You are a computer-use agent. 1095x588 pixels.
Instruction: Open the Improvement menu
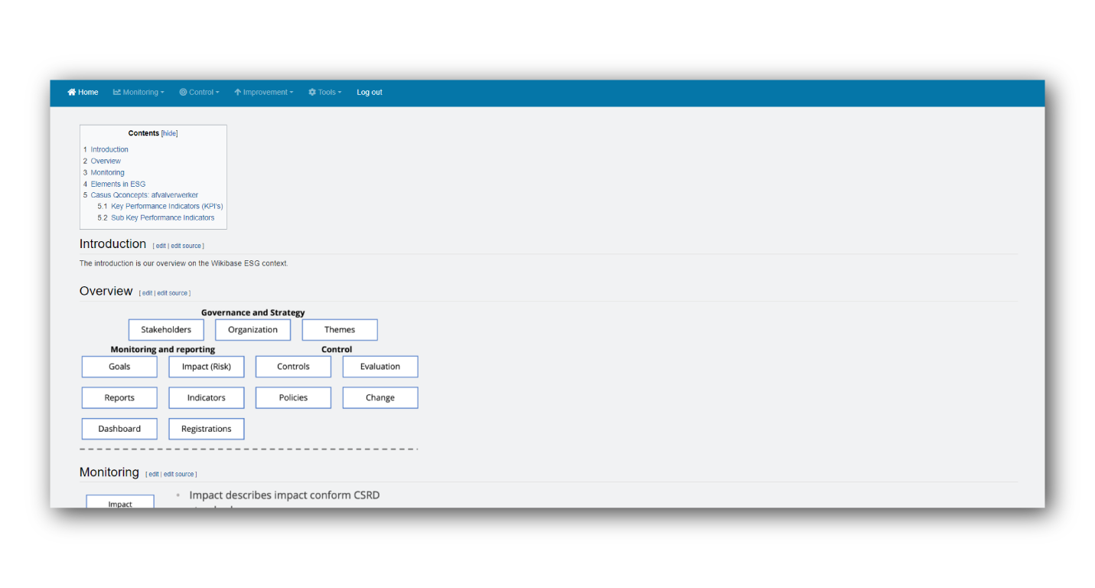pos(263,92)
